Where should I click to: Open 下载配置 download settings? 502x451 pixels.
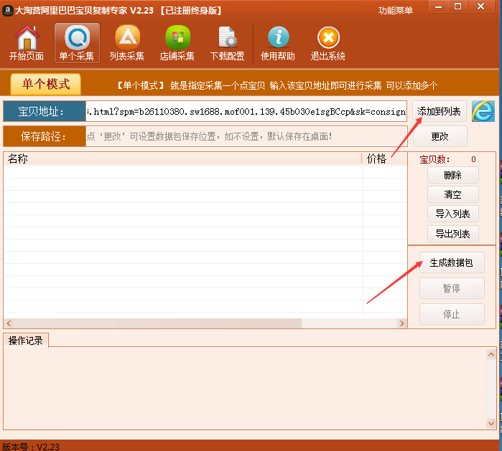click(227, 43)
